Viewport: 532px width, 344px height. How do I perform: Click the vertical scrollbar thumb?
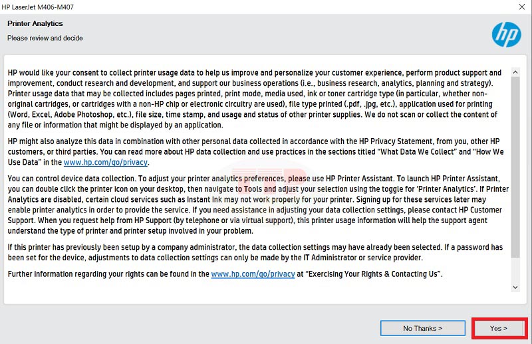tap(515, 159)
